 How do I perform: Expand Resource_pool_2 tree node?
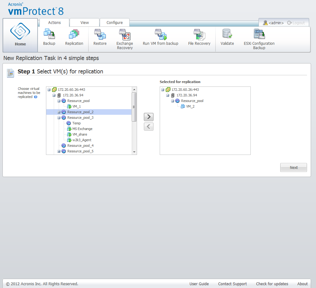coord(59,112)
